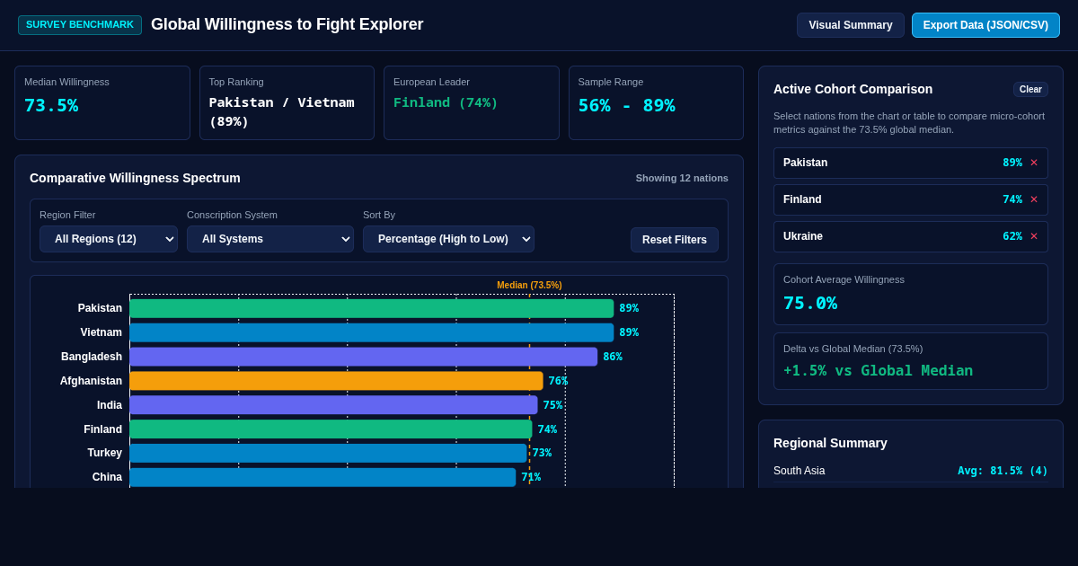Click the 86% value next to Bangladesh

[613, 357]
